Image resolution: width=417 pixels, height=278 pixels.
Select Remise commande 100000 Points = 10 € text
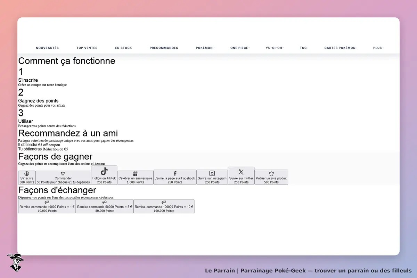click(164, 207)
